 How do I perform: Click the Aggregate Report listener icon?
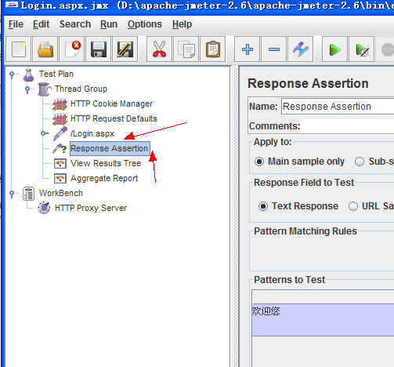[x=60, y=179]
